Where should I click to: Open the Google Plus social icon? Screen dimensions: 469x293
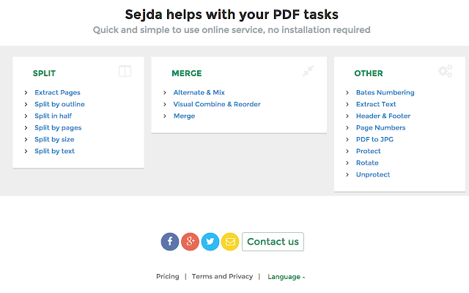[x=190, y=242]
